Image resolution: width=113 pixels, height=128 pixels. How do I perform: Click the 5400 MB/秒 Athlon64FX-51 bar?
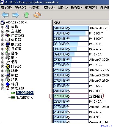71,28
